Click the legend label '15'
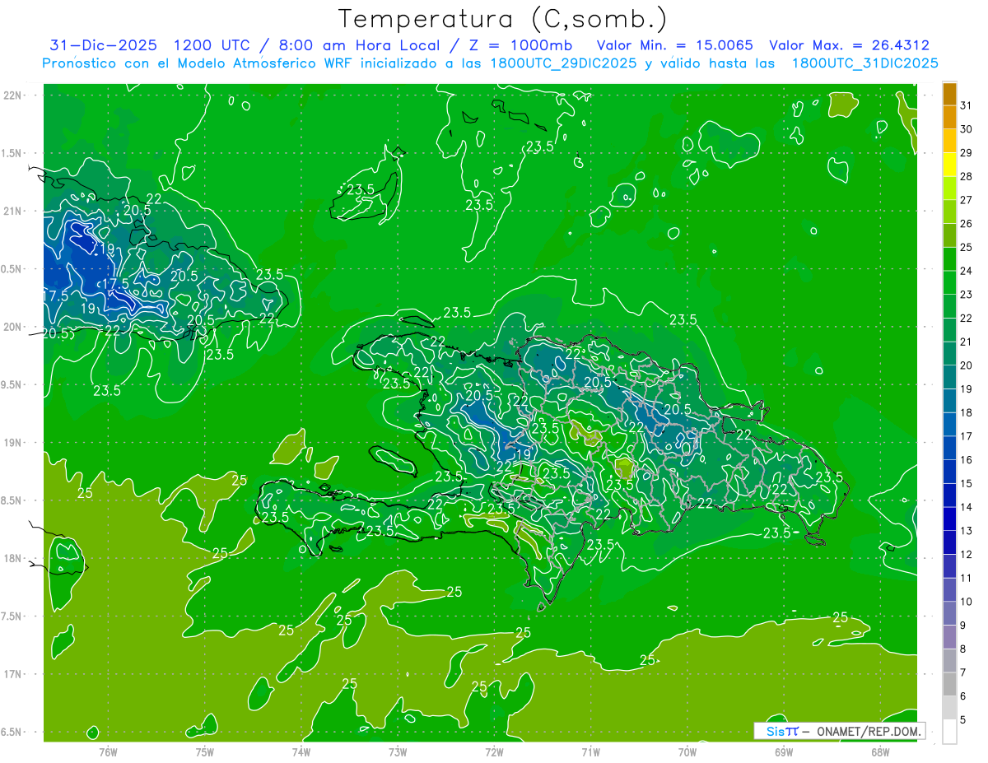Screen dimensions: 988x763 (966, 484)
